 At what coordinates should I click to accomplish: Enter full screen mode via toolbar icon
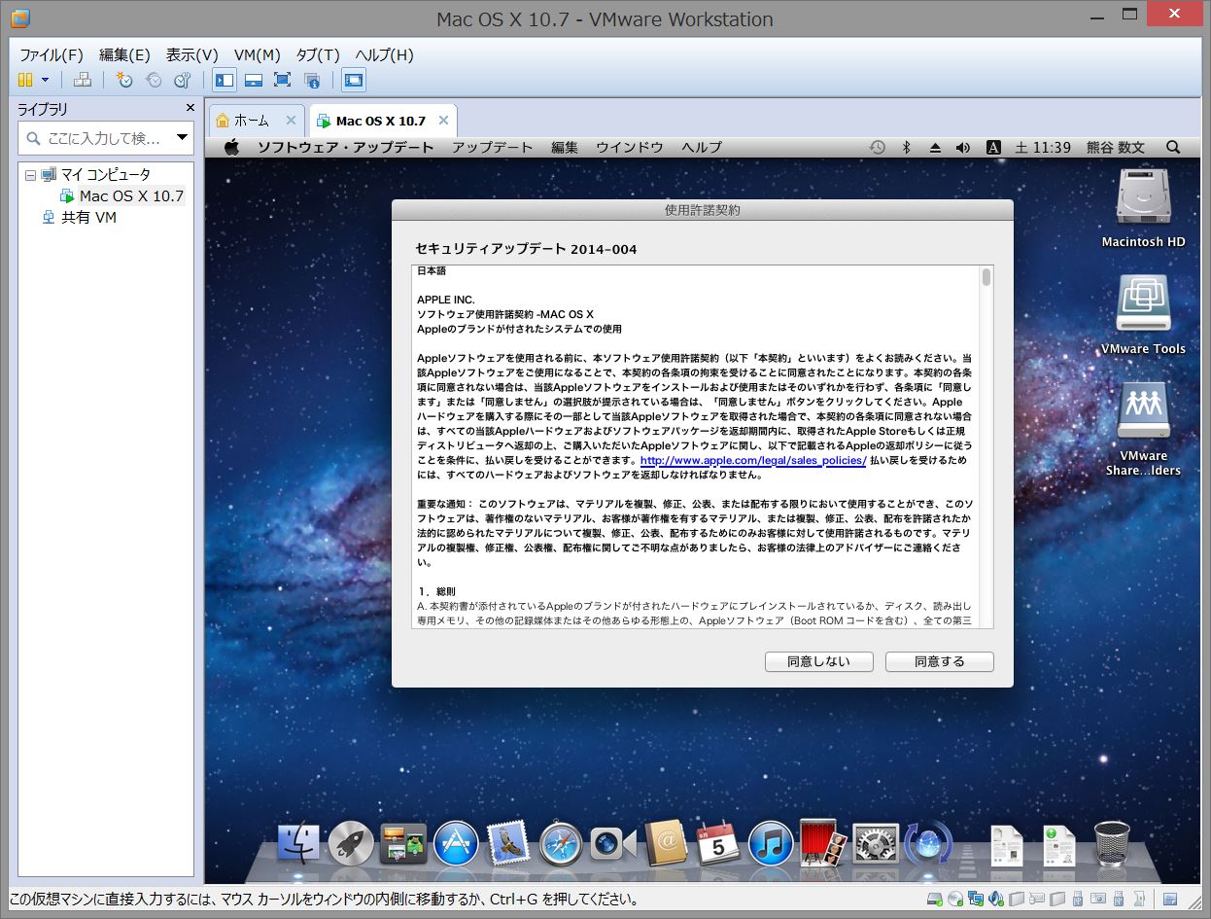point(283,80)
